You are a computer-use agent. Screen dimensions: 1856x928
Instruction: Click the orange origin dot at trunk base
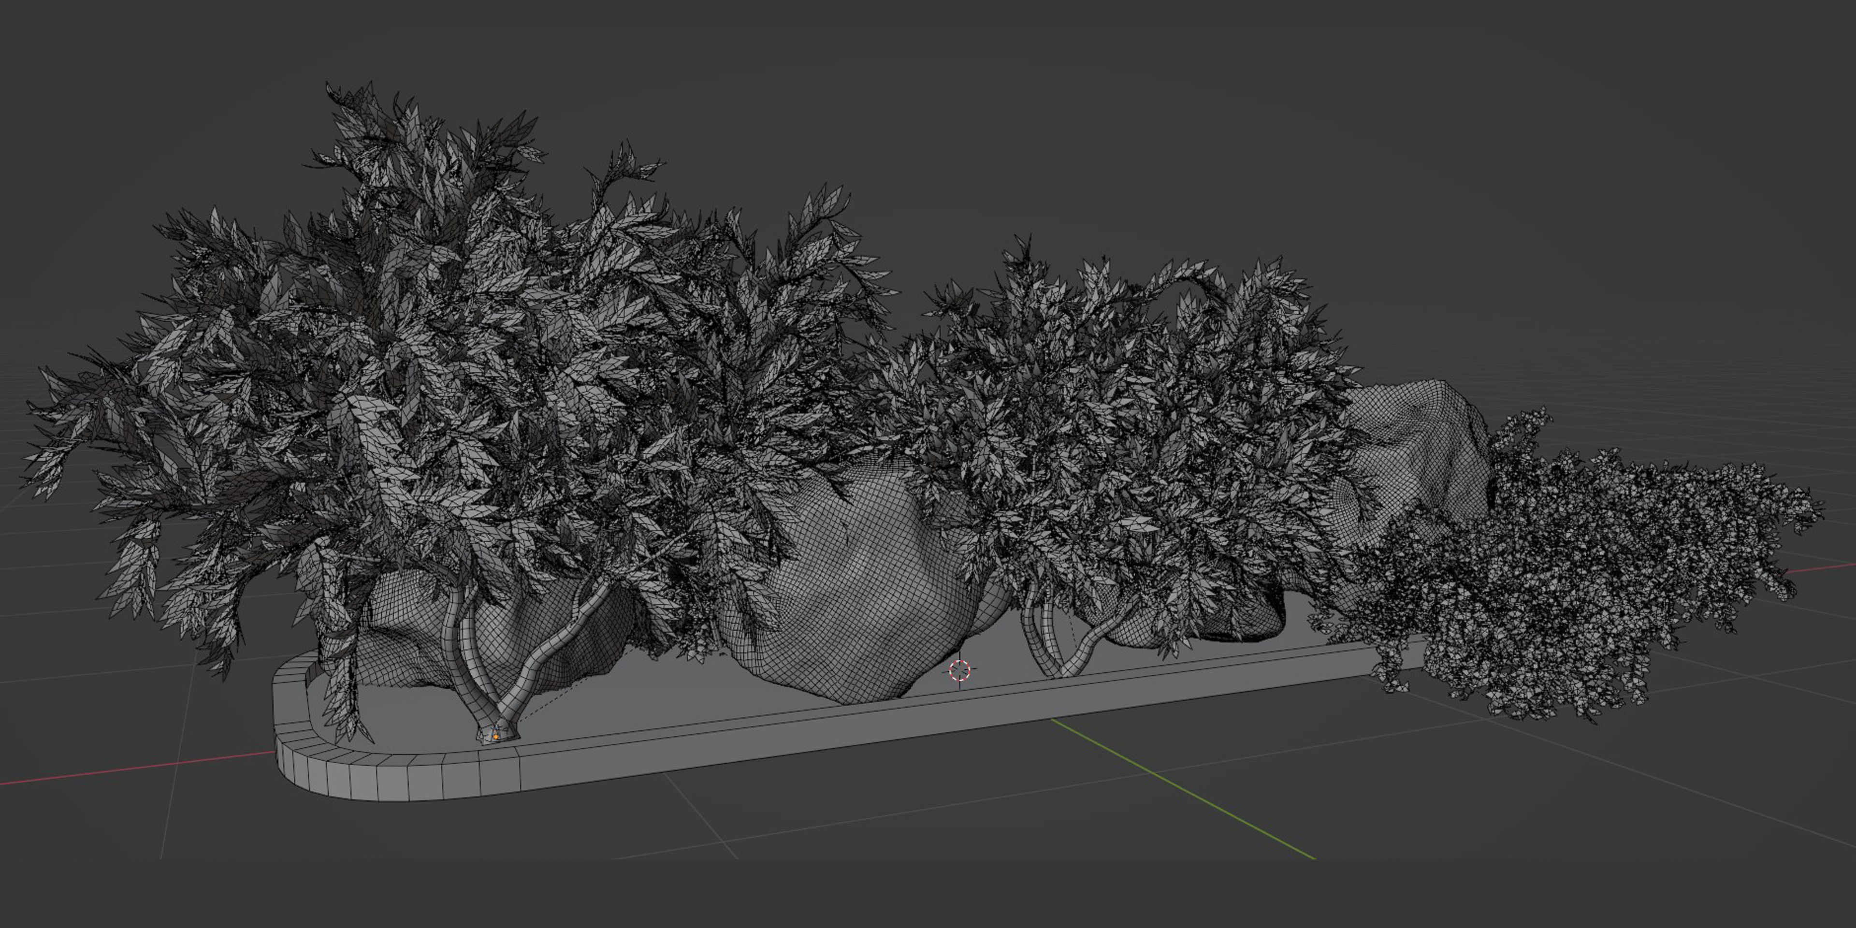click(496, 736)
